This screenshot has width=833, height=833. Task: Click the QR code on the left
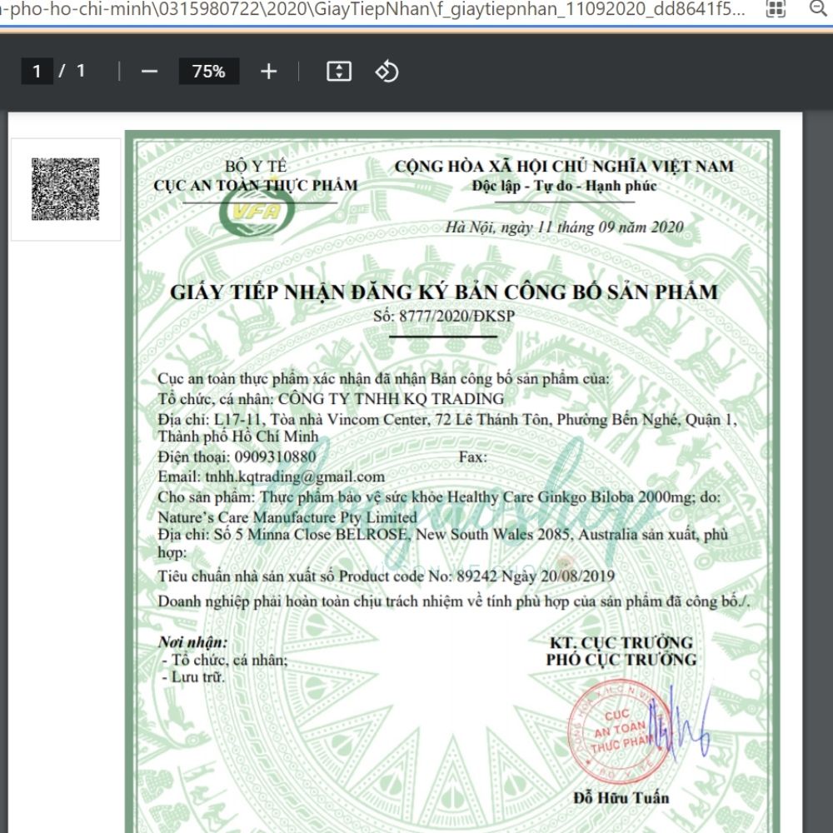[66, 189]
